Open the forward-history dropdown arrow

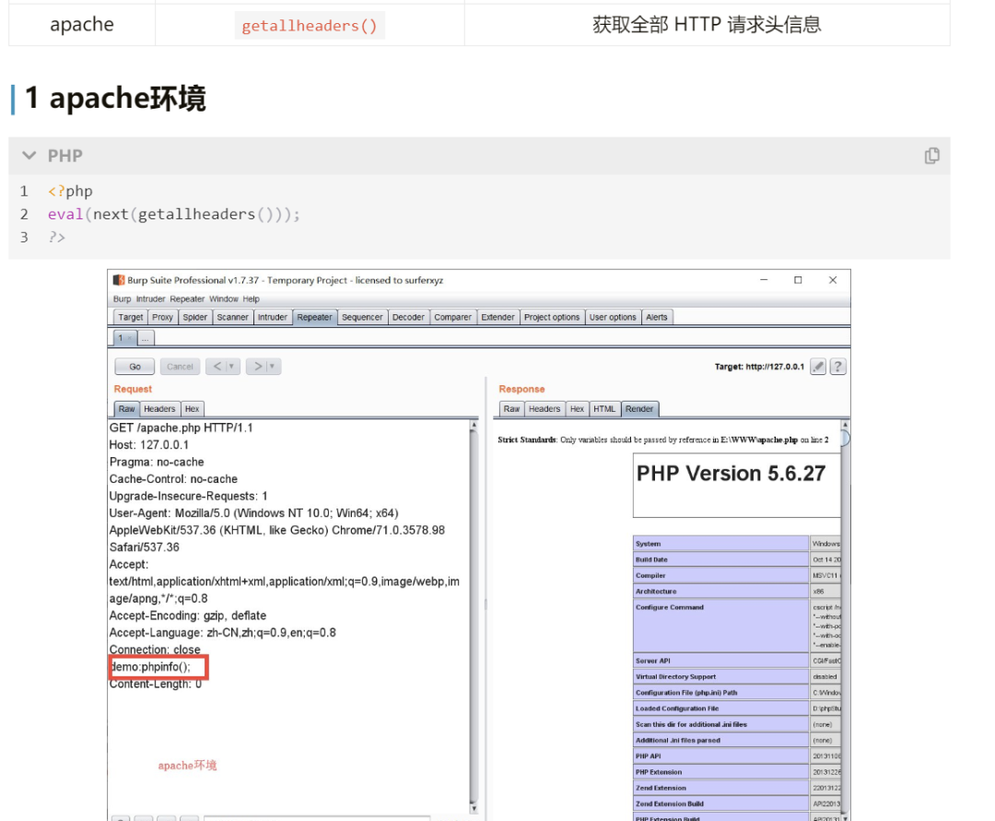click(x=272, y=366)
